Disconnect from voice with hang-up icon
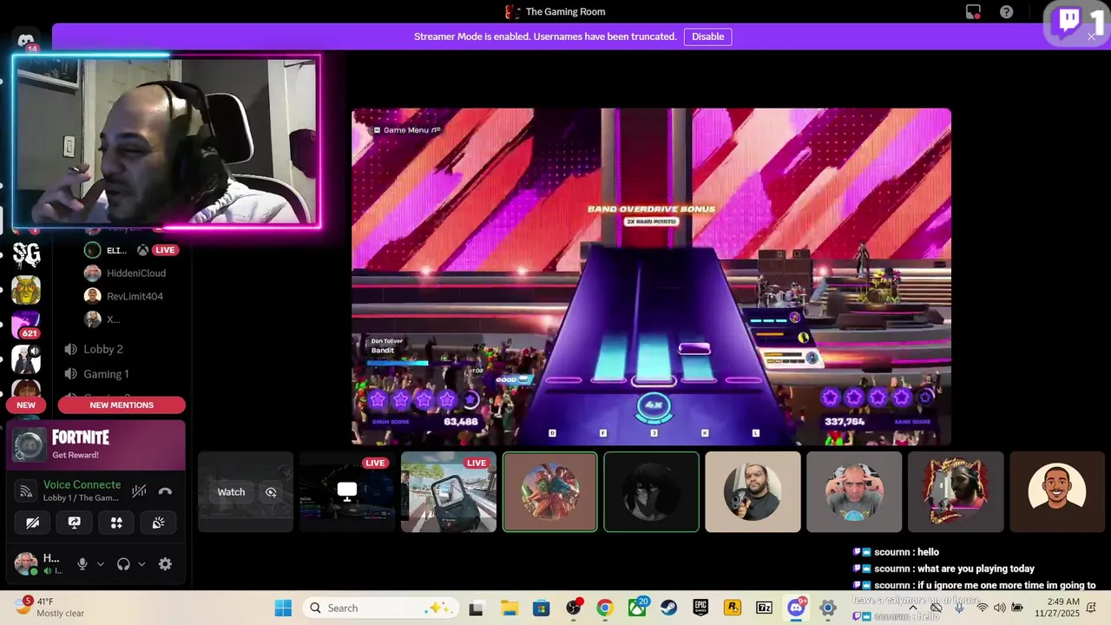This screenshot has height=625, width=1111. pyautogui.click(x=165, y=491)
